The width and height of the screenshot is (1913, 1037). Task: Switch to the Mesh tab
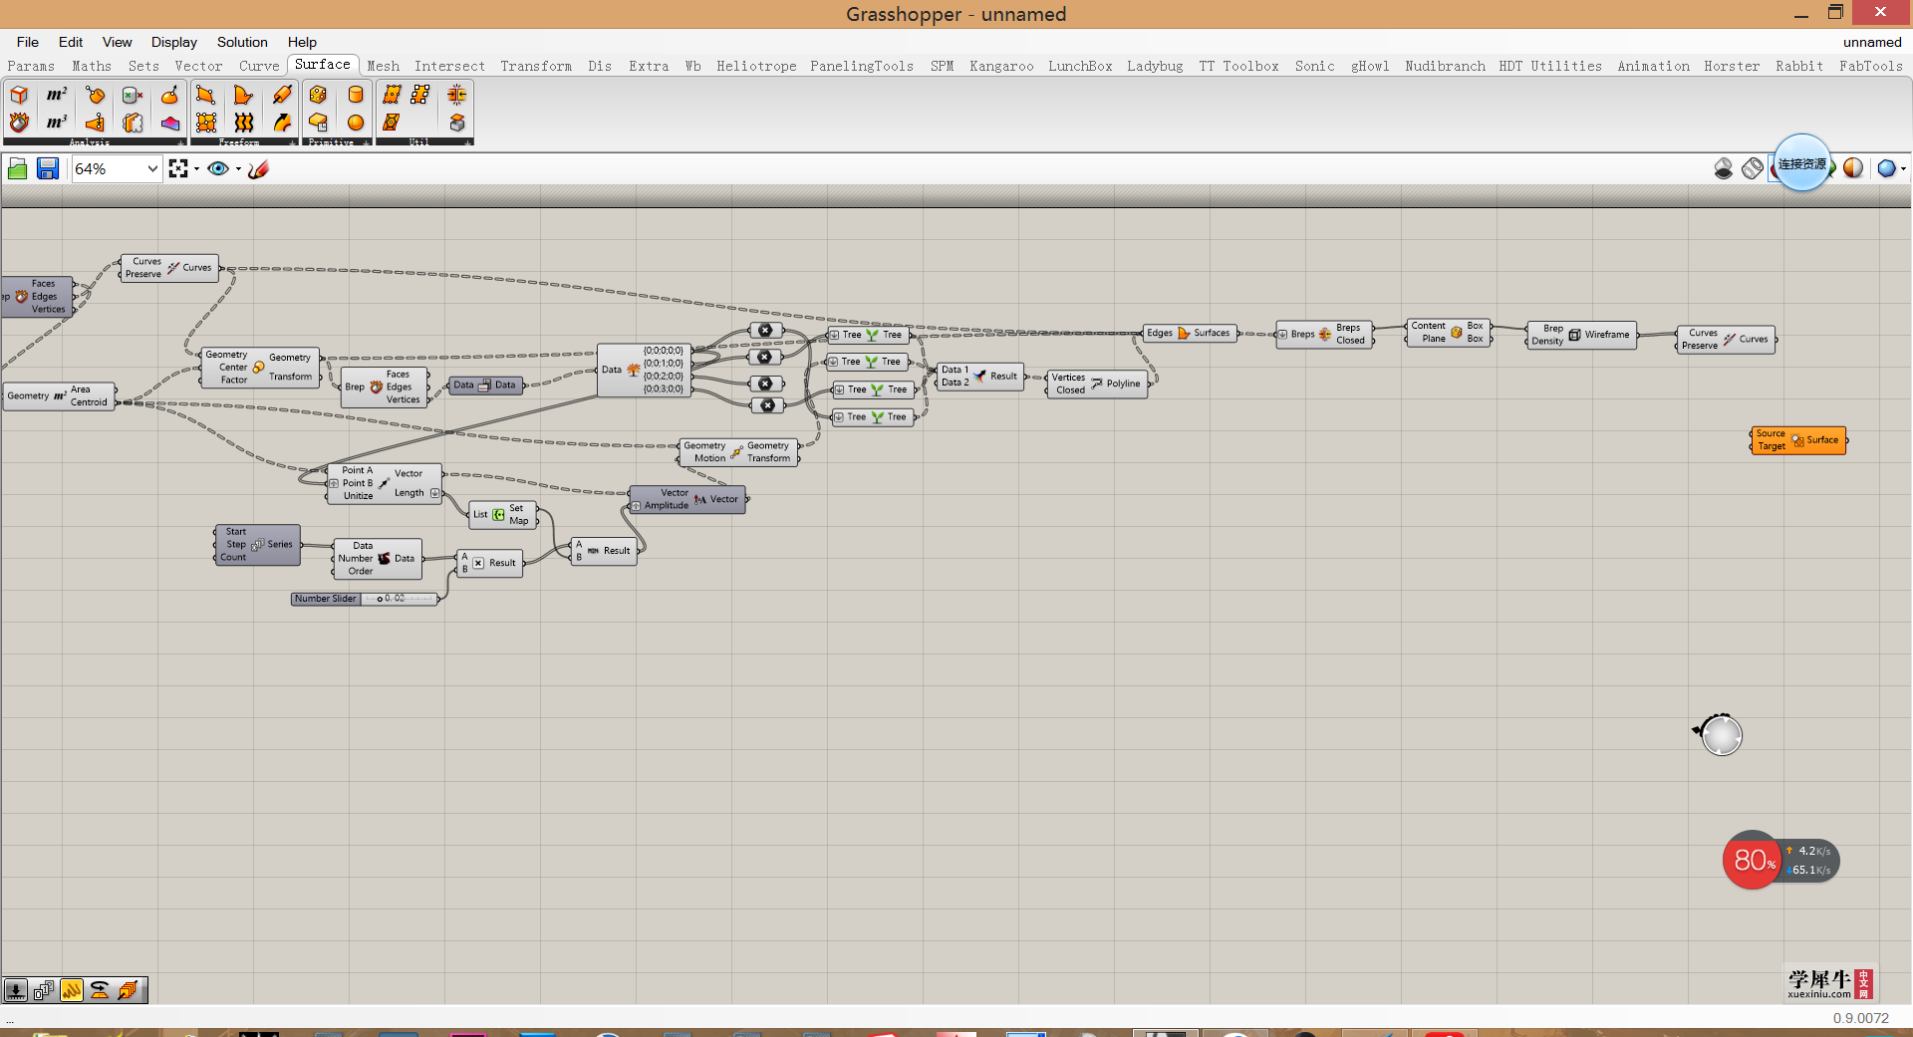[383, 66]
